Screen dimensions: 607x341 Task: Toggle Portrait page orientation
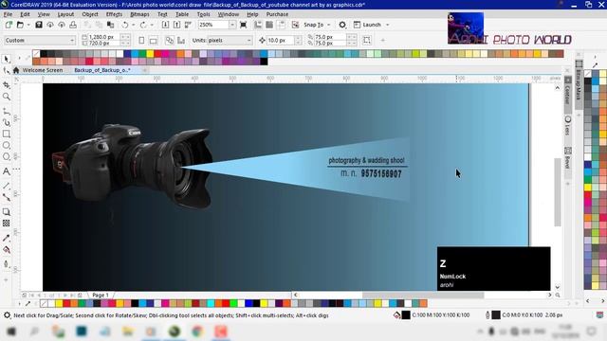click(x=141, y=40)
